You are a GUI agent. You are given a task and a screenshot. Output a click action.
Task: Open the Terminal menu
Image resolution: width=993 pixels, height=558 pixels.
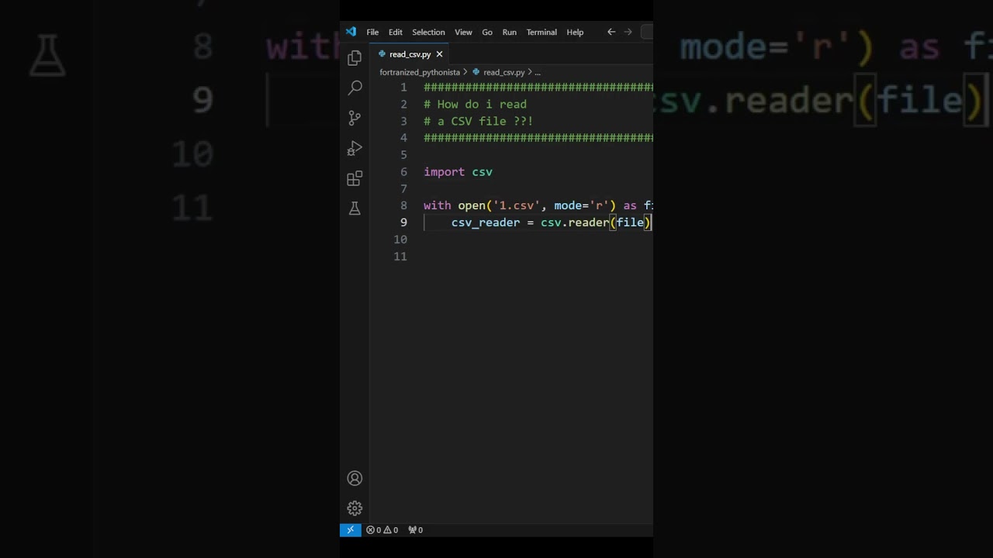[541, 32]
